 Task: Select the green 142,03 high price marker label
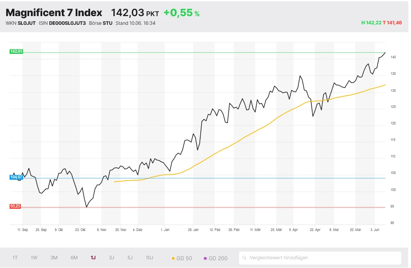click(15, 51)
